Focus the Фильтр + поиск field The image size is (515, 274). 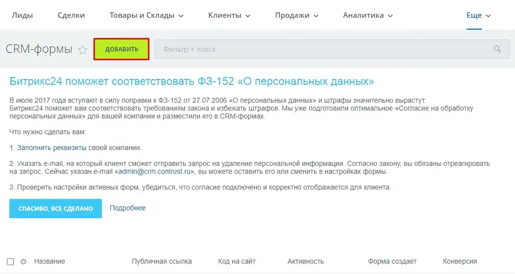coord(332,49)
